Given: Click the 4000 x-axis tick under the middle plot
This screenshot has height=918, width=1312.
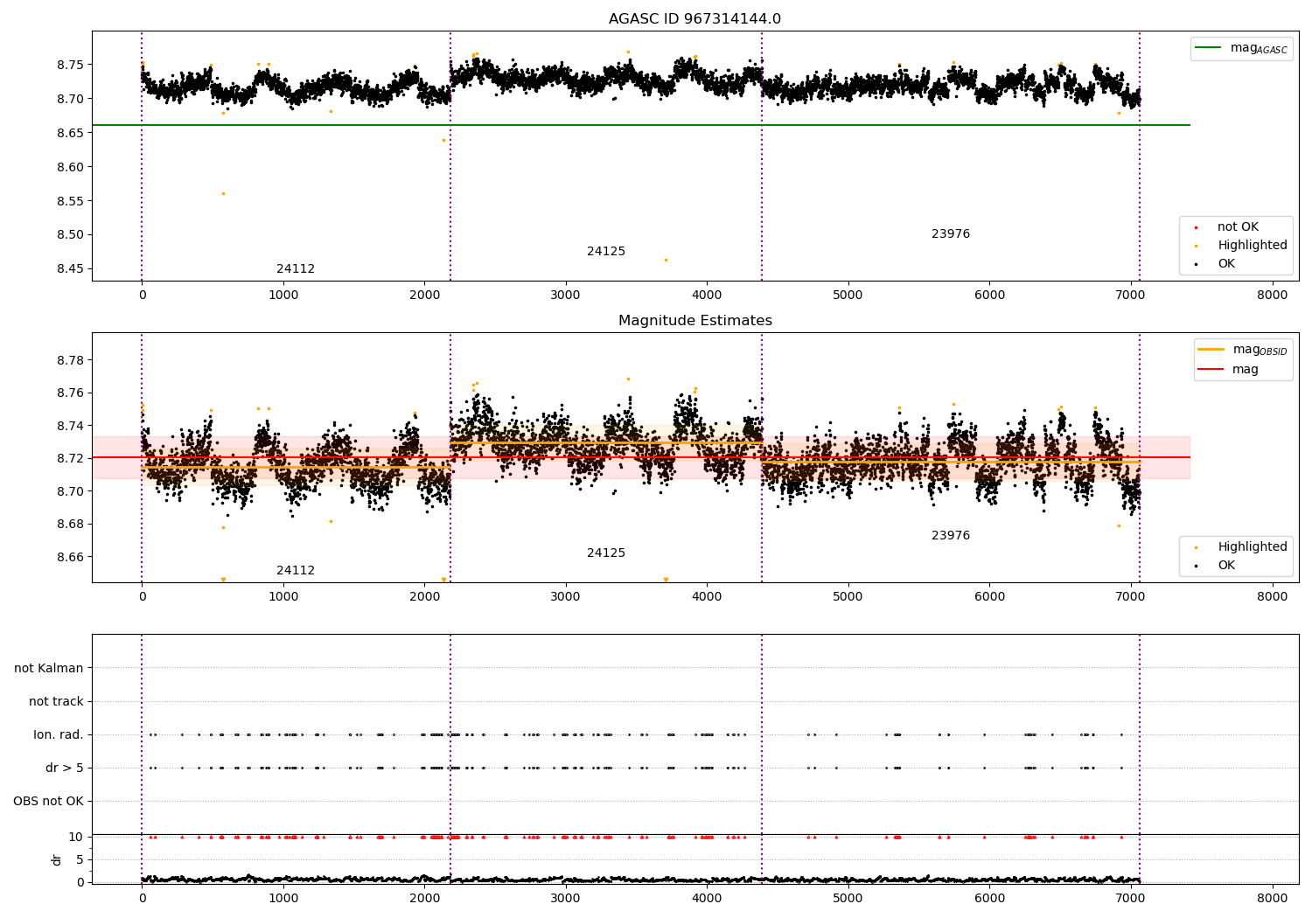Looking at the screenshot, I should point(707,597).
